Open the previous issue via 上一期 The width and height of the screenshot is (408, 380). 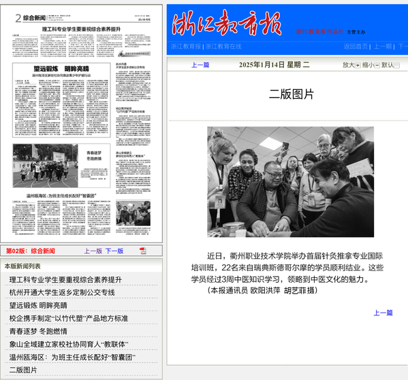pyautogui.click(x=383, y=46)
